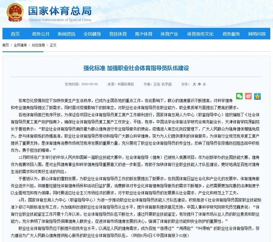273x242 pixels.
Task: Click 'General Administration of Sport of China' subtitle
Action: 60,20
